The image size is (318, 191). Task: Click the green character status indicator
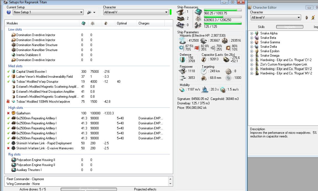point(171,12)
